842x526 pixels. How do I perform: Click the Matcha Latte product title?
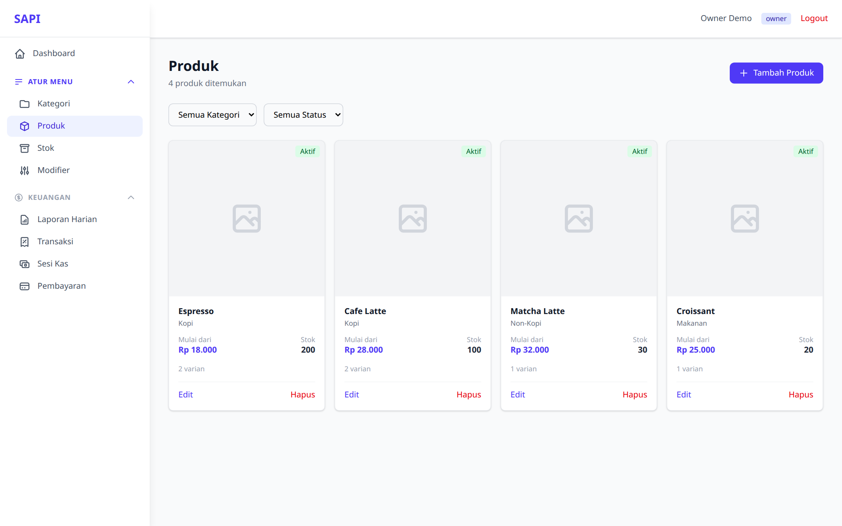[x=538, y=311]
